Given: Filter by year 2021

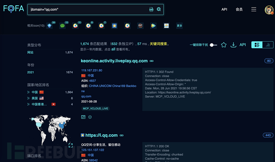Looking at the screenshot, I should (x=31, y=72).
